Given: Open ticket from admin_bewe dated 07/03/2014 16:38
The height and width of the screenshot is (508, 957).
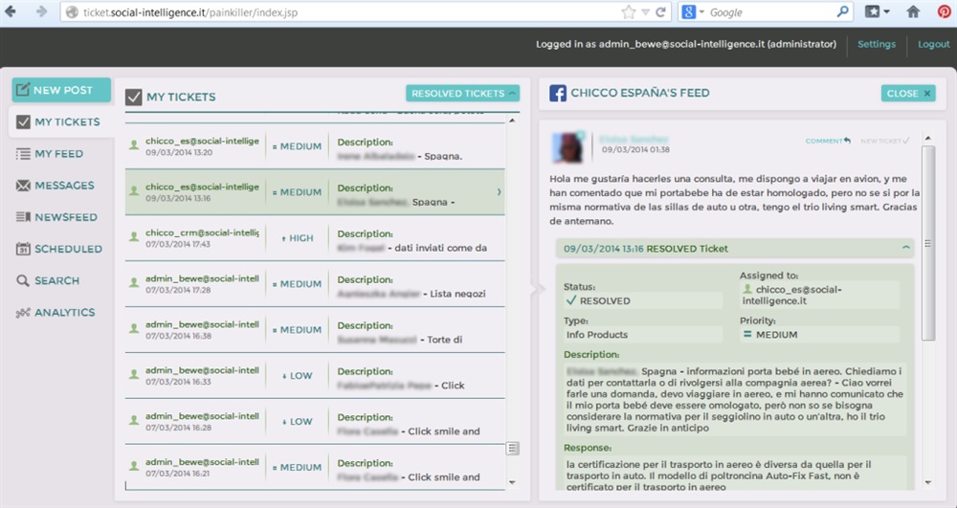Looking at the screenshot, I should 315,329.
